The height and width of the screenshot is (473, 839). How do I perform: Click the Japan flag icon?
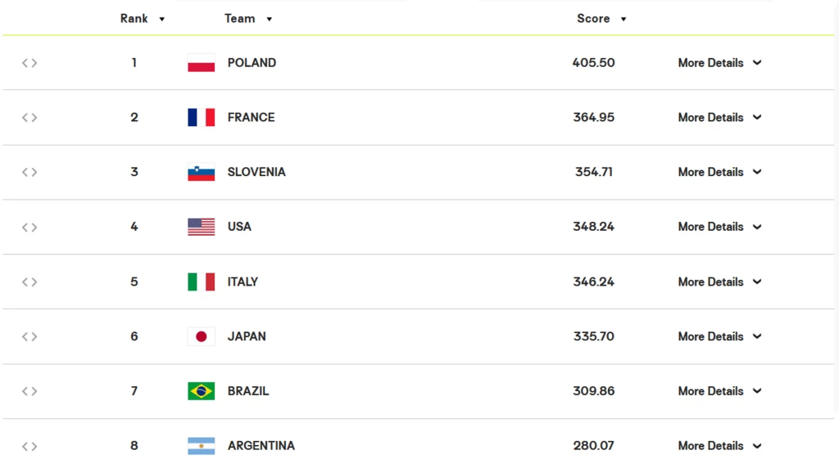point(202,336)
